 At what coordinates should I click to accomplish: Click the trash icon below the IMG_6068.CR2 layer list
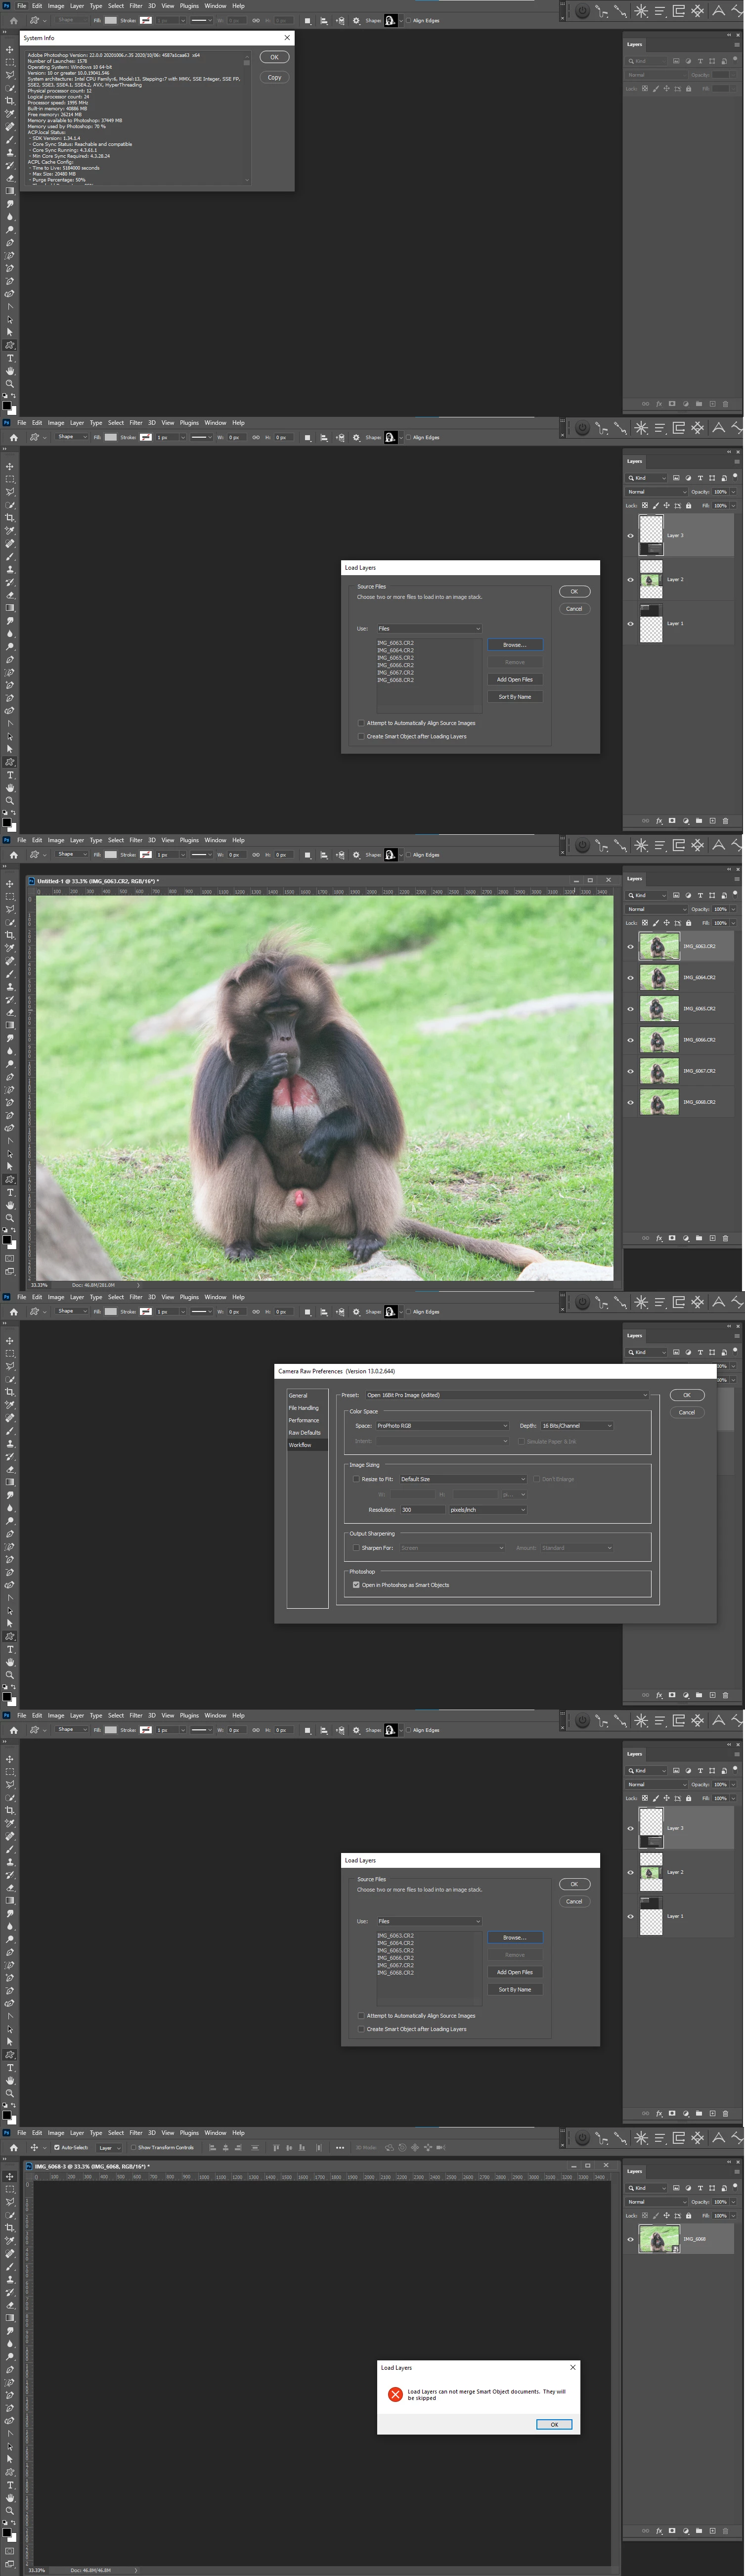pyautogui.click(x=726, y=1238)
